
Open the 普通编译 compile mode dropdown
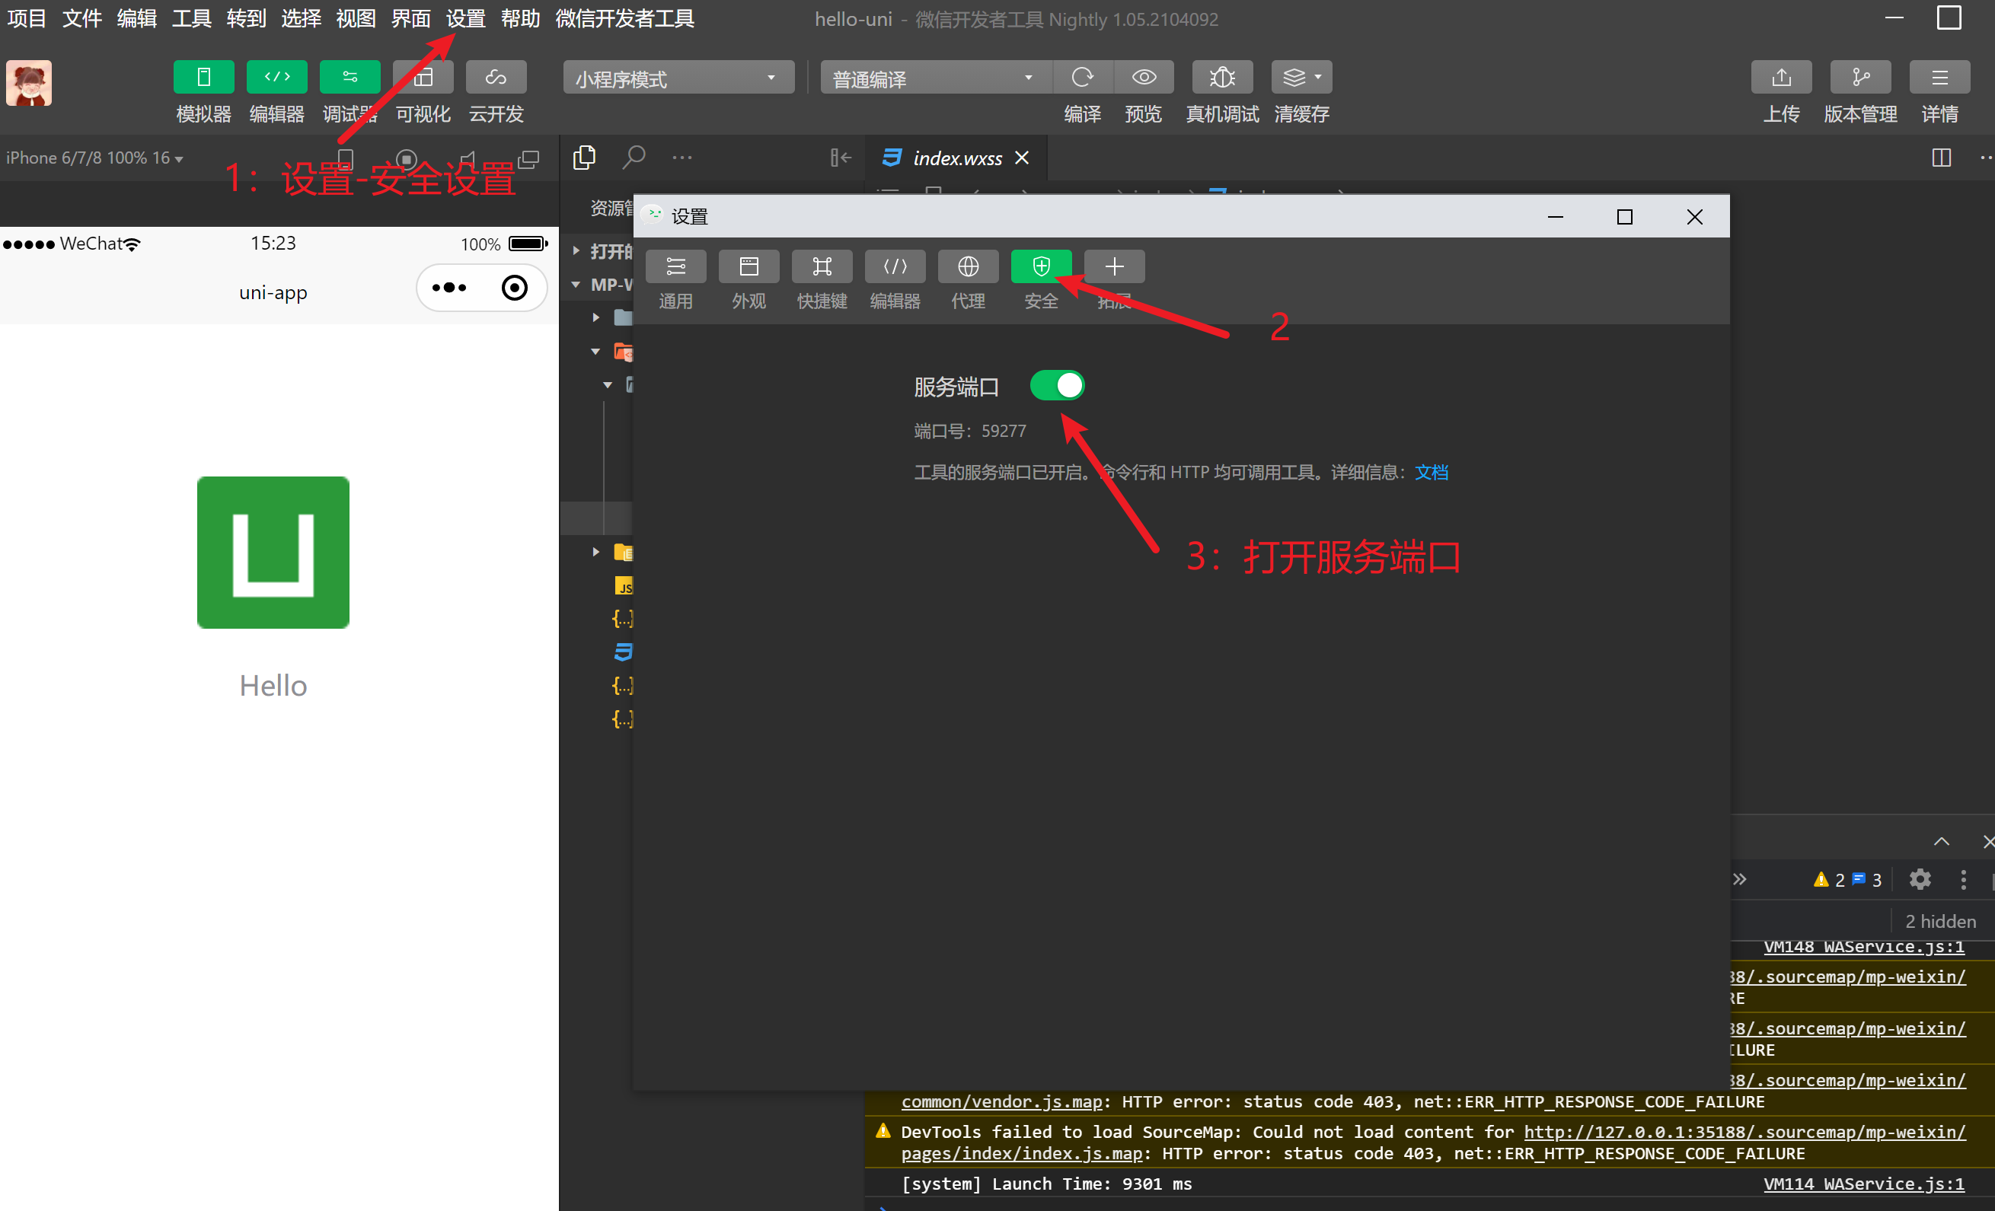click(935, 78)
